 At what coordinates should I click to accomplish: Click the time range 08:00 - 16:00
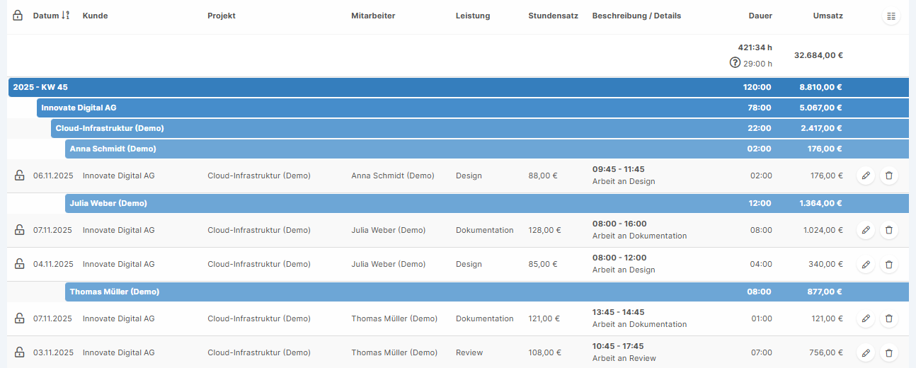click(x=619, y=224)
